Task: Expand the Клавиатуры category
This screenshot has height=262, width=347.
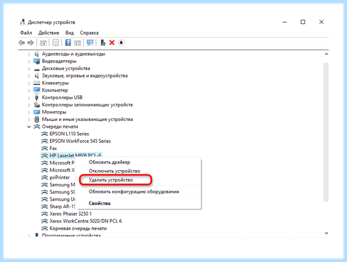Action: tap(29, 83)
